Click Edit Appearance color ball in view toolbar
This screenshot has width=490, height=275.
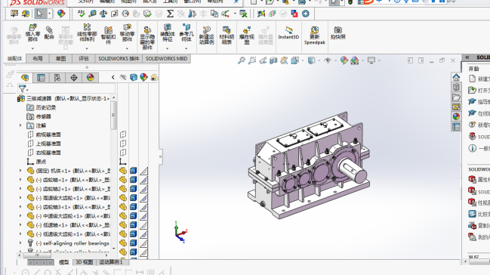pyautogui.click(x=344, y=60)
